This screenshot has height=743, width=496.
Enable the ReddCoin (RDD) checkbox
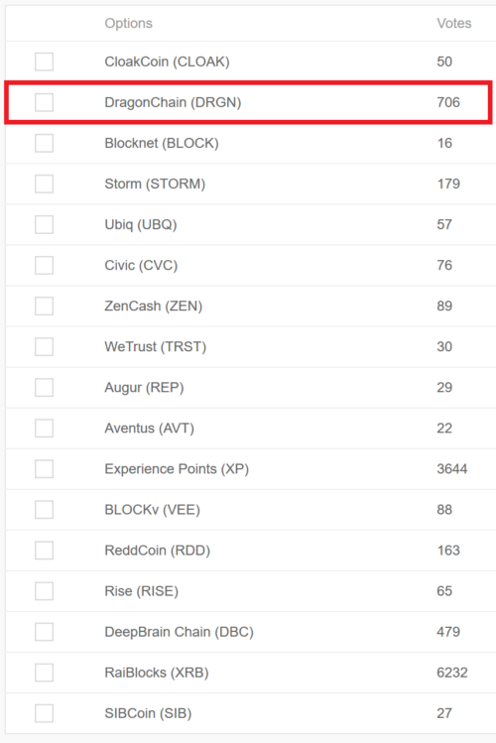tap(44, 551)
